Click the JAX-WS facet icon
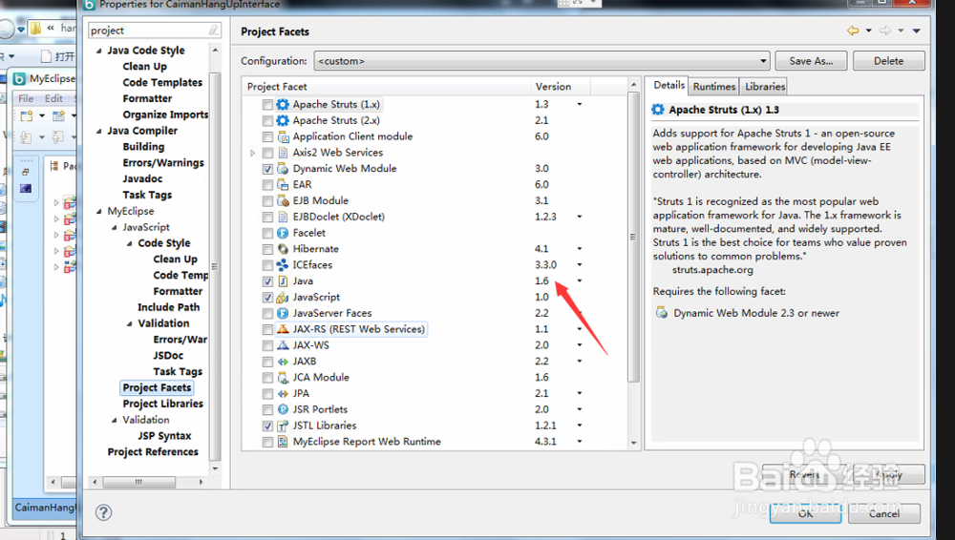 click(283, 345)
